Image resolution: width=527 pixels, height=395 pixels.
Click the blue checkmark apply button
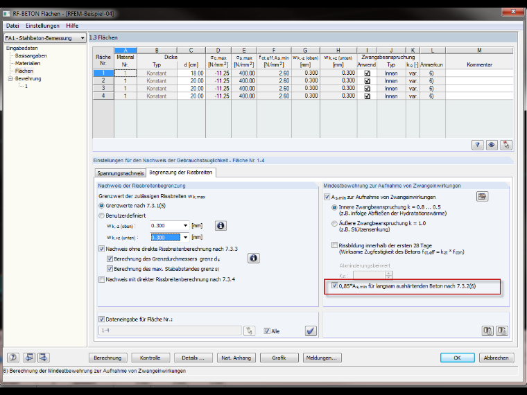pos(311,331)
